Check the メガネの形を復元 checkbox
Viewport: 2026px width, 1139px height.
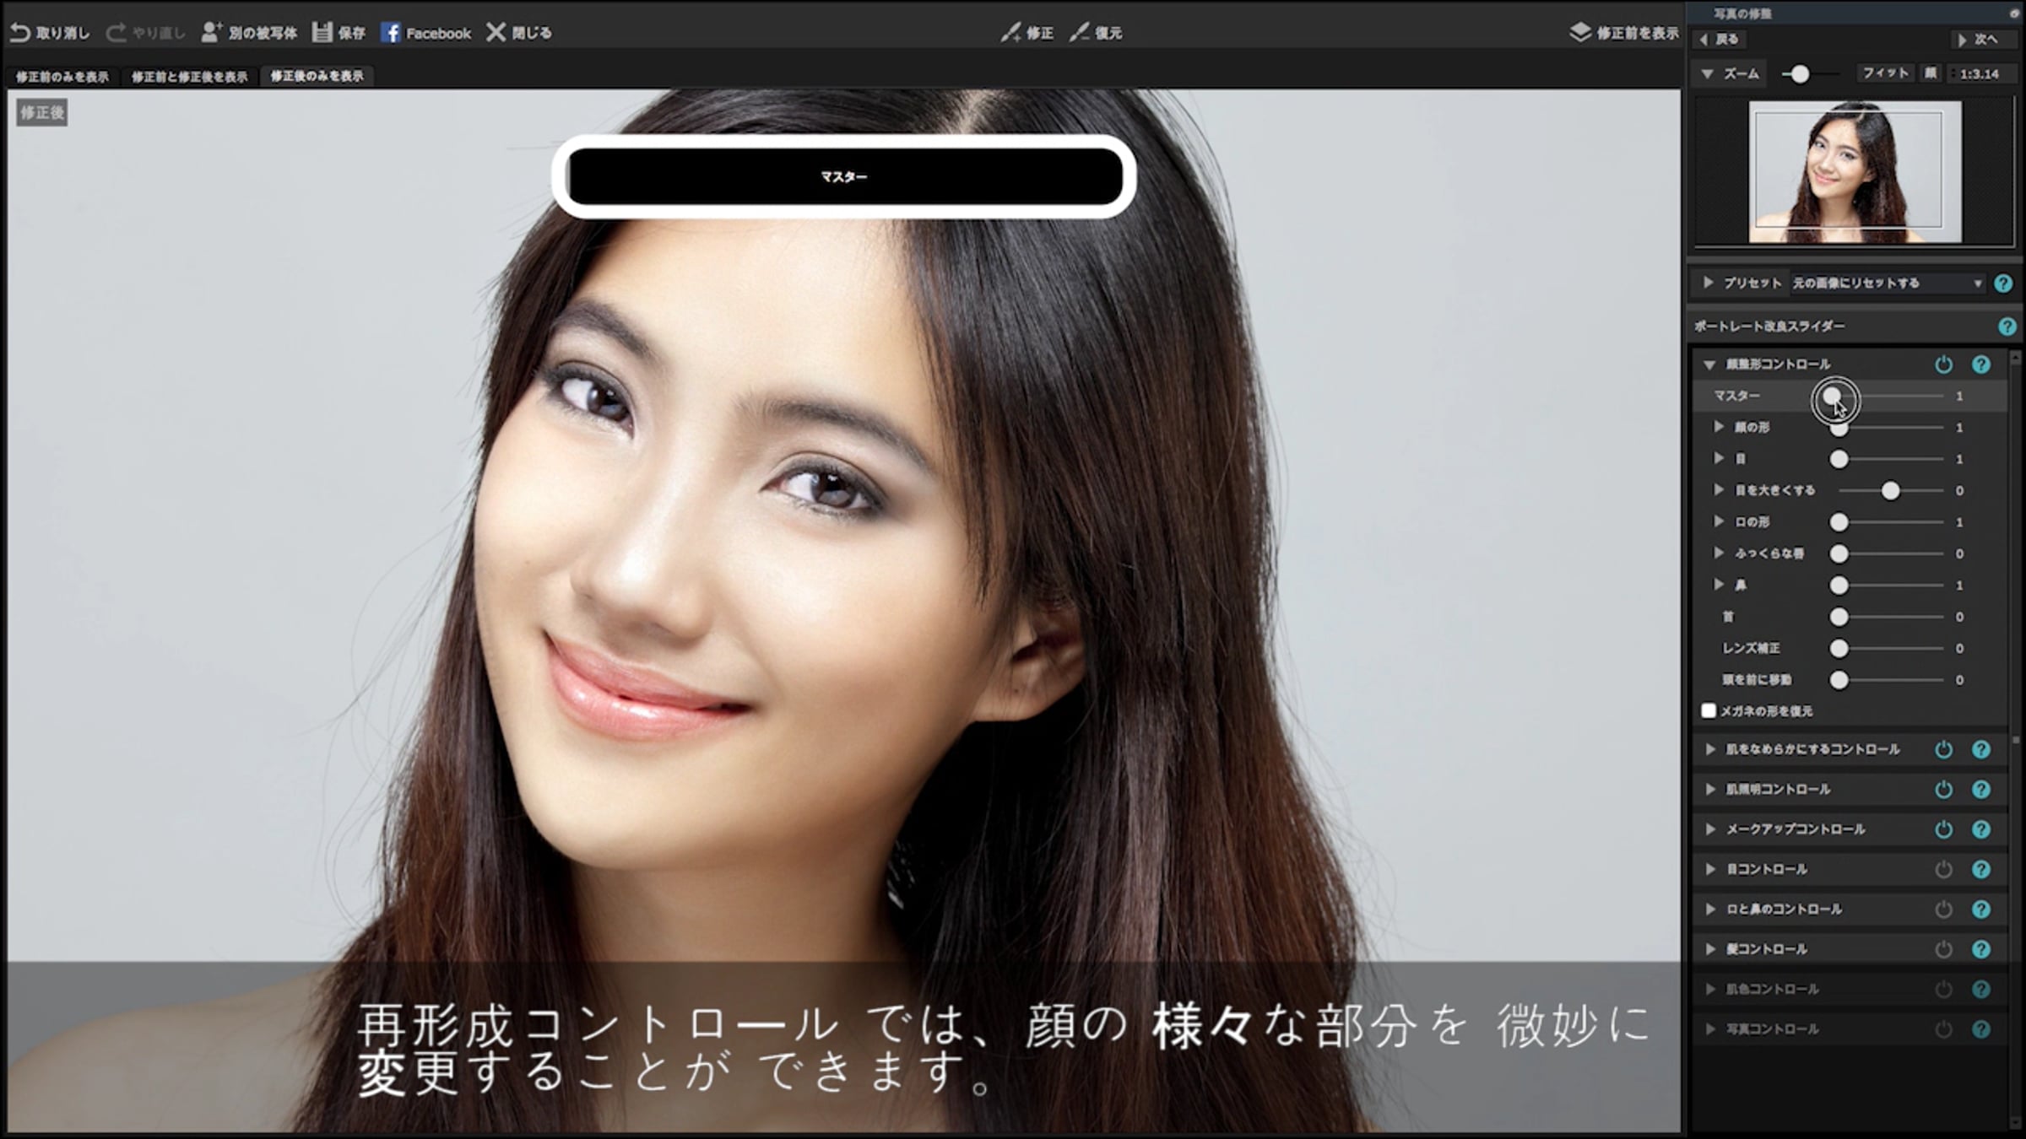[1709, 710]
